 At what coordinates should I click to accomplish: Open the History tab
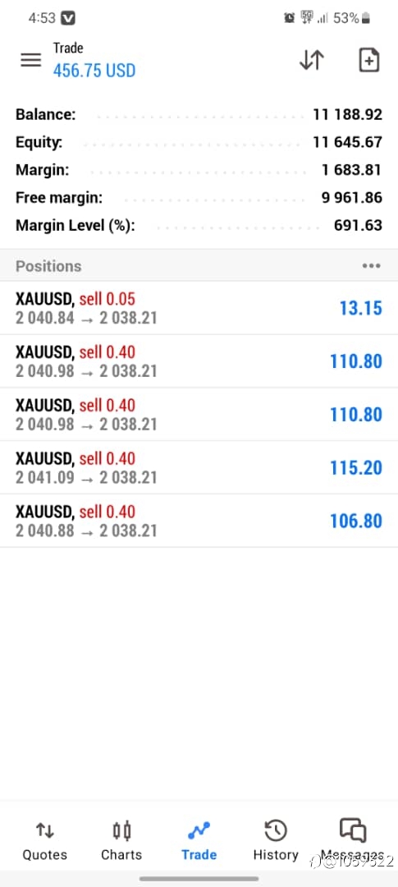click(x=276, y=841)
